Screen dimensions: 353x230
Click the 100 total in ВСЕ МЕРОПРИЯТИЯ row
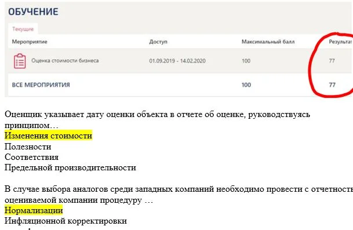[x=246, y=85]
